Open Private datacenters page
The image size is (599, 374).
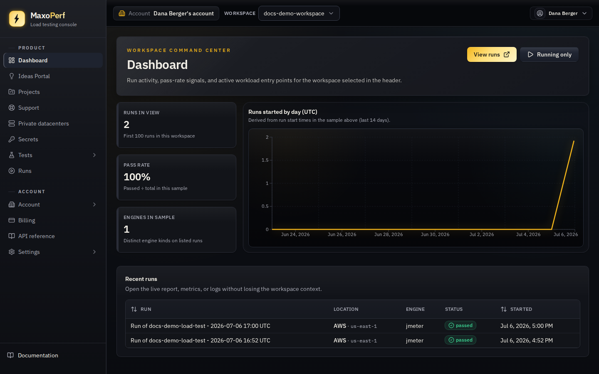coord(53,123)
